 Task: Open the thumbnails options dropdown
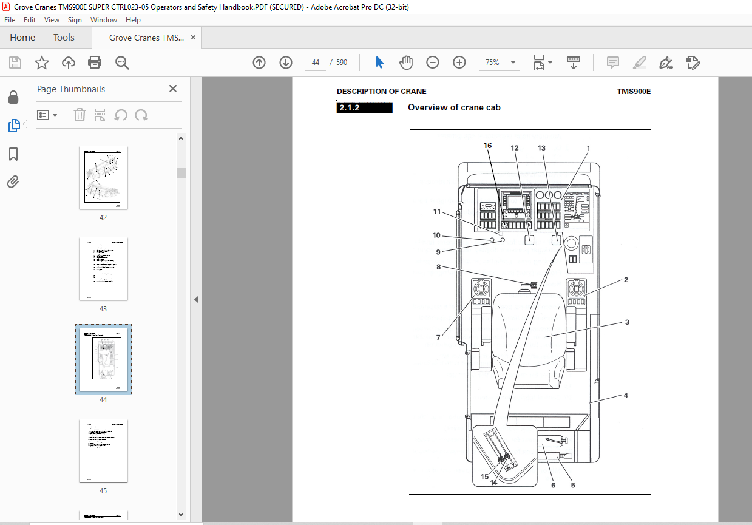click(x=47, y=115)
